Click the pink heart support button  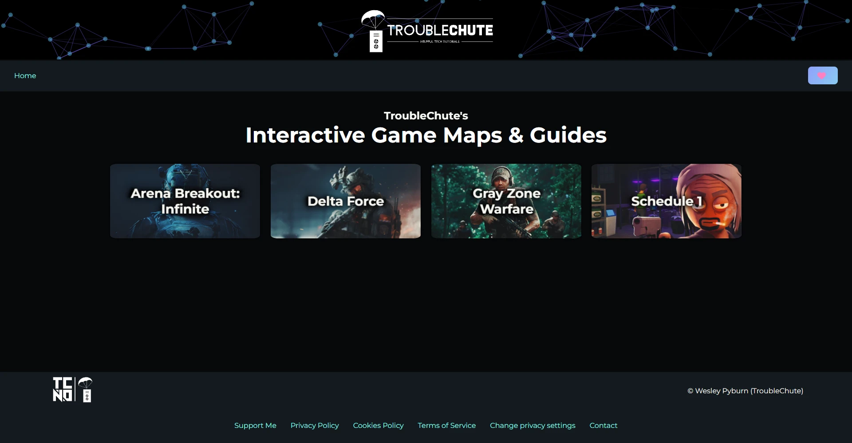click(x=823, y=75)
